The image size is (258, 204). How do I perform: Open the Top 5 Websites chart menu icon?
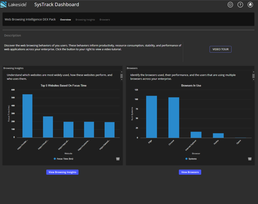click(118, 159)
